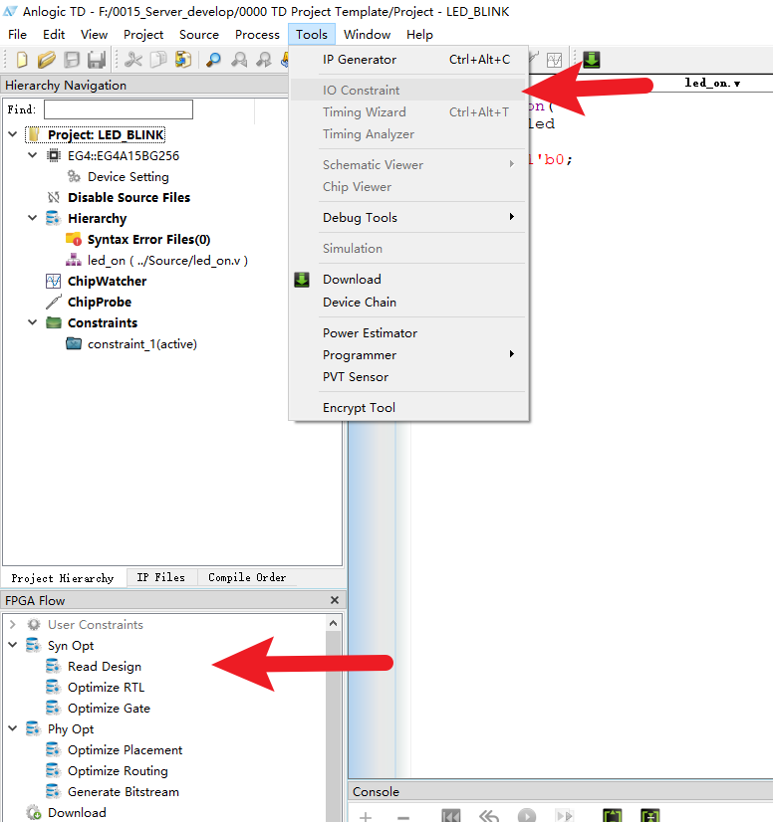The height and width of the screenshot is (822, 773).
Task: Select Optimize Placement flow step
Action: click(125, 750)
